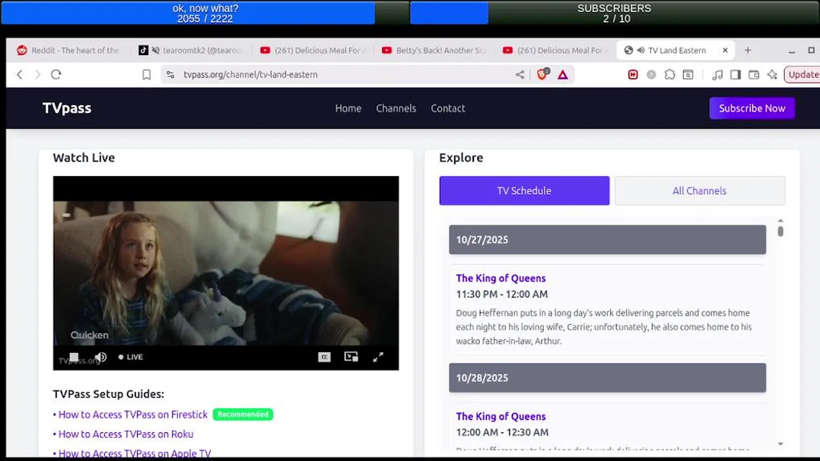The width and height of the screenshot is (820, 461).
Task: Click the schedule scrollbar down arrow
Action: click(x=780, y=444)
